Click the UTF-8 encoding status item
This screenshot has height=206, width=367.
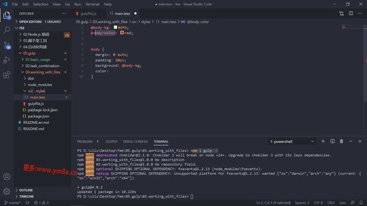pos(318,203)
